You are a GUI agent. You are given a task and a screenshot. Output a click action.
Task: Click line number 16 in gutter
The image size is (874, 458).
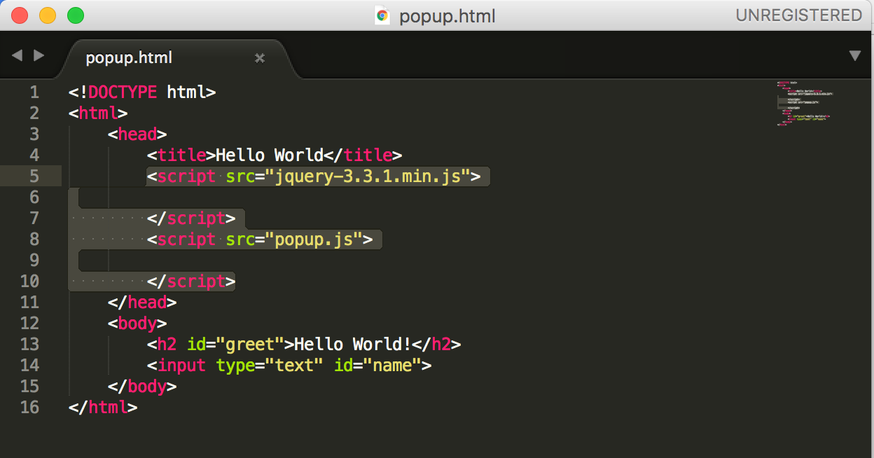click(x=30, y=408)
